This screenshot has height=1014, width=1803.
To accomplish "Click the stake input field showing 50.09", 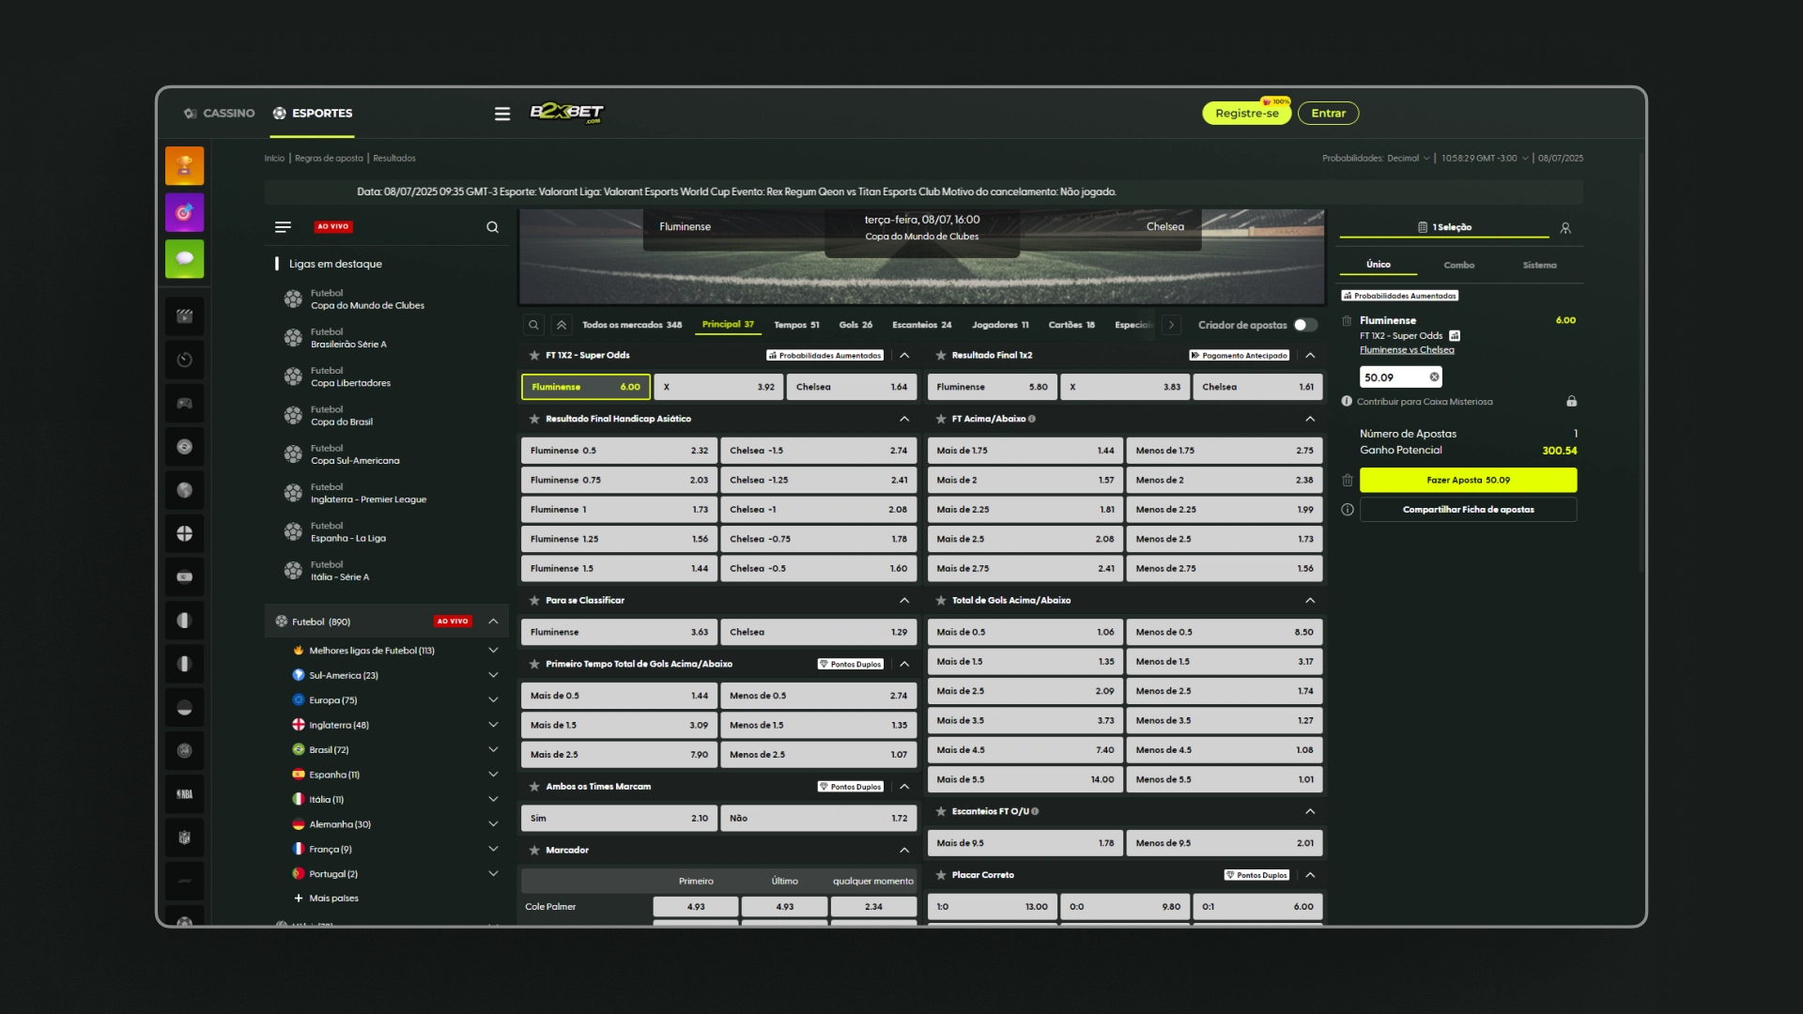I will 1392,377.
